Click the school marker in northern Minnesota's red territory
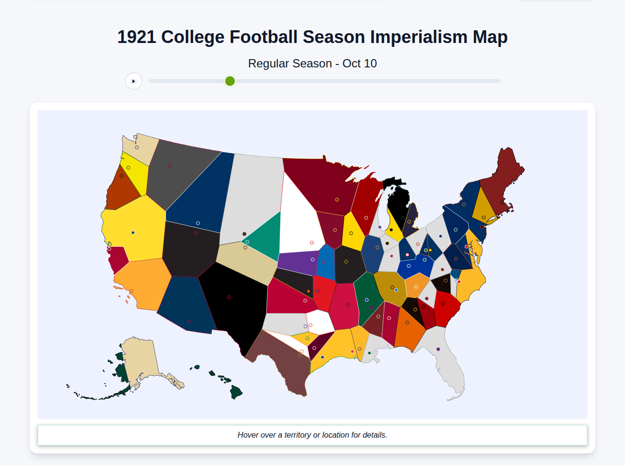This screenshot has height=466, width=625. [x=336, y=199]
